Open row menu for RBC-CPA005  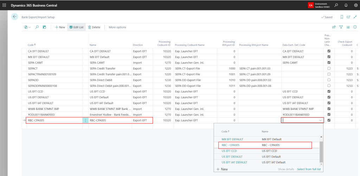(85, 120)
